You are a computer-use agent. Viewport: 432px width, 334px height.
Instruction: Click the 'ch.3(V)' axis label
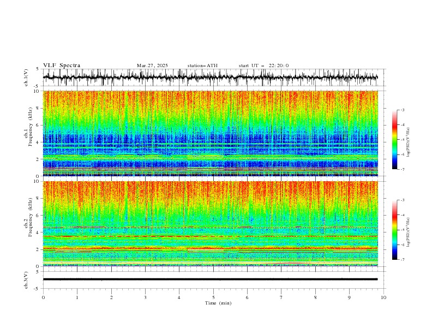(x=26, y=280)
